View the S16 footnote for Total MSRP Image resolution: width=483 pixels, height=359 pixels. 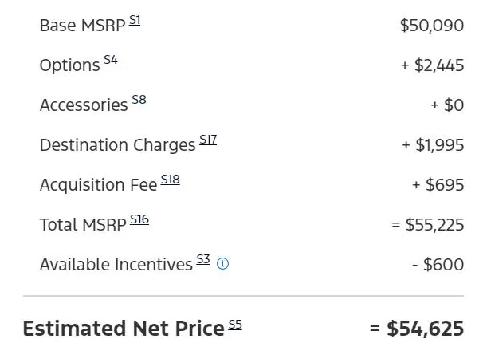(x=139, y=220)
